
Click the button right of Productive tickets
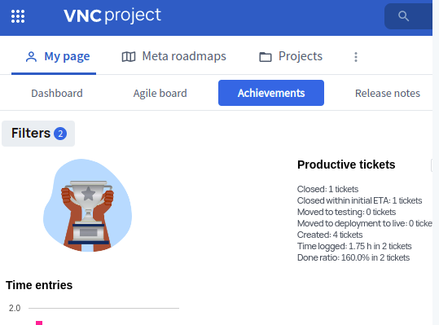coord(432,165)
